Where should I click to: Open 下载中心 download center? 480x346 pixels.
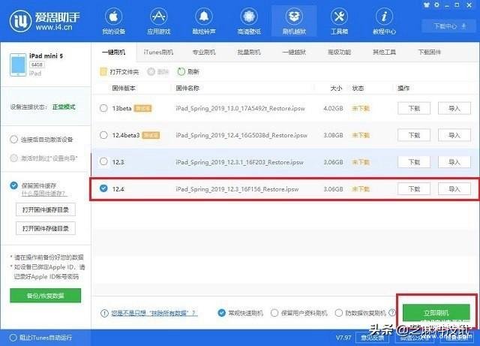(x=449, y=26)
